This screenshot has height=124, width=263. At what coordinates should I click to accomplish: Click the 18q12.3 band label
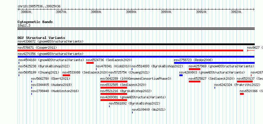[24, 26]
